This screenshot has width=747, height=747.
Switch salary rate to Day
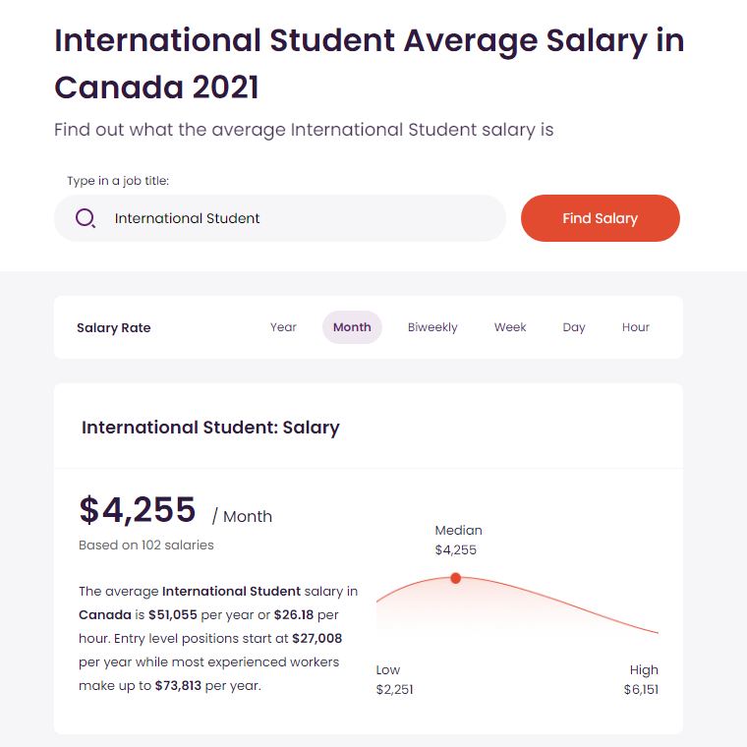point(574,327)
